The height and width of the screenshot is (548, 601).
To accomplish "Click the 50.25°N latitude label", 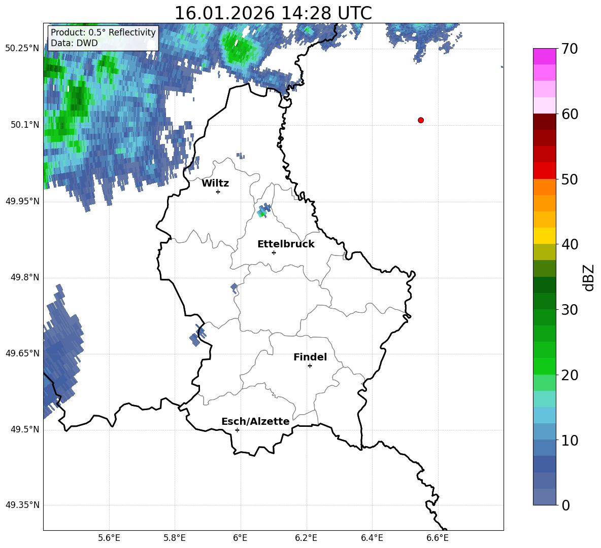I will (x=22, y=49).
